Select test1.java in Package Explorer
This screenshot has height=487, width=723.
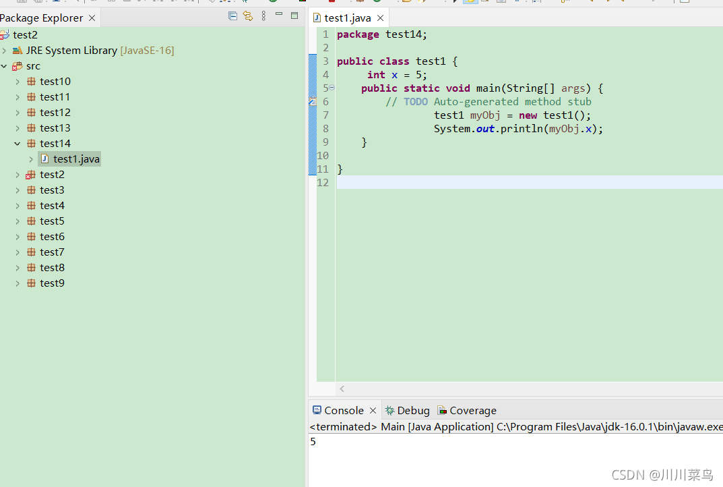click(x=76, y=159)
